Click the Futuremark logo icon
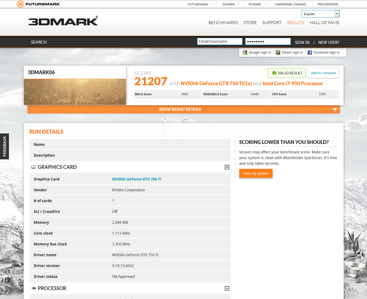 pyautogui.click(x=20, y=4)
